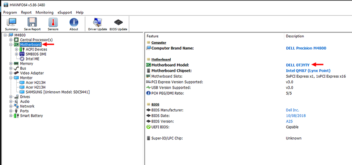The image size is (352, 165).
Task: Click the Smart Battery icon
Action: tap(16, 116)
